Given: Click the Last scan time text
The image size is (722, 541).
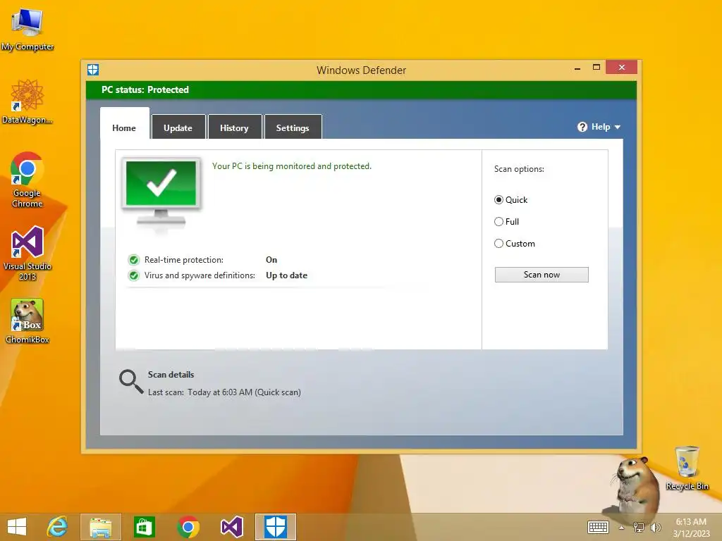Looking at the screenshot, I should (224, 392).
